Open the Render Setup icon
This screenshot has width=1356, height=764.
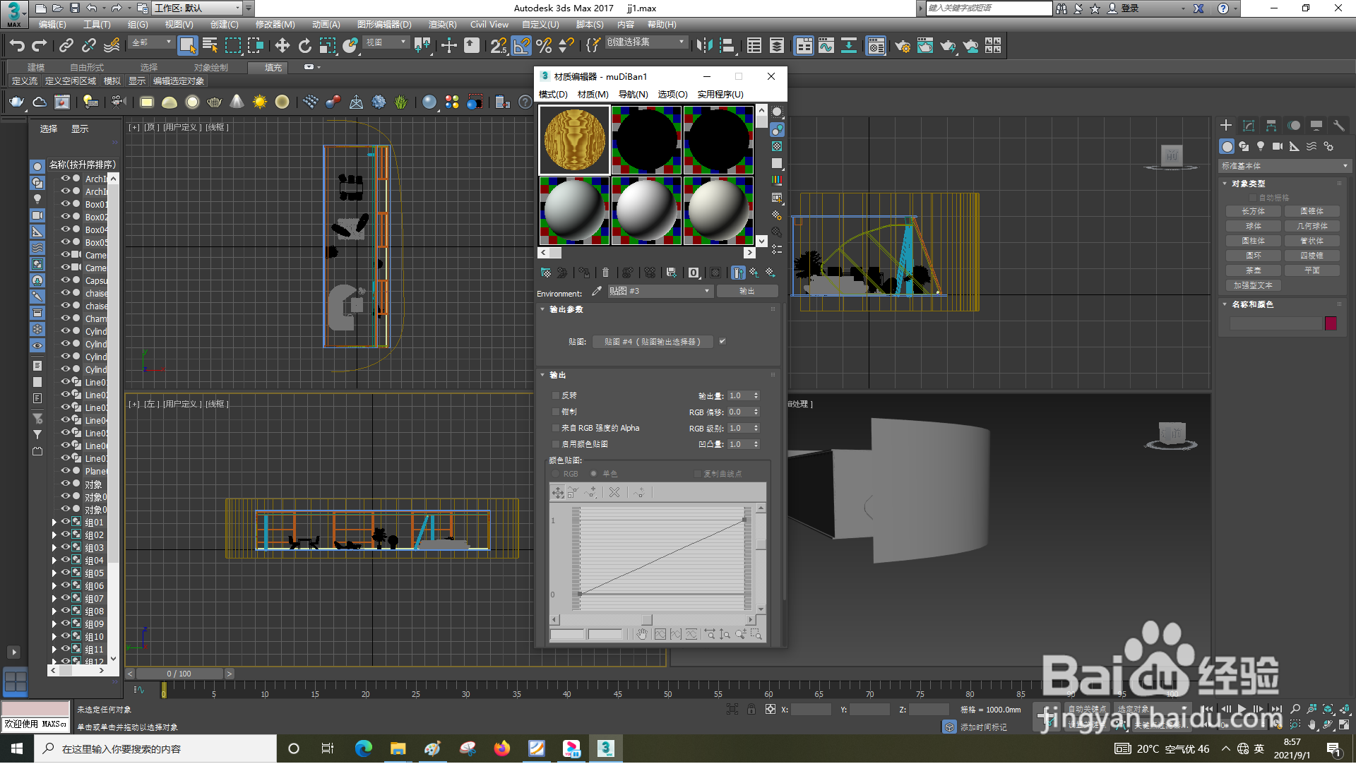click(903, 46)
